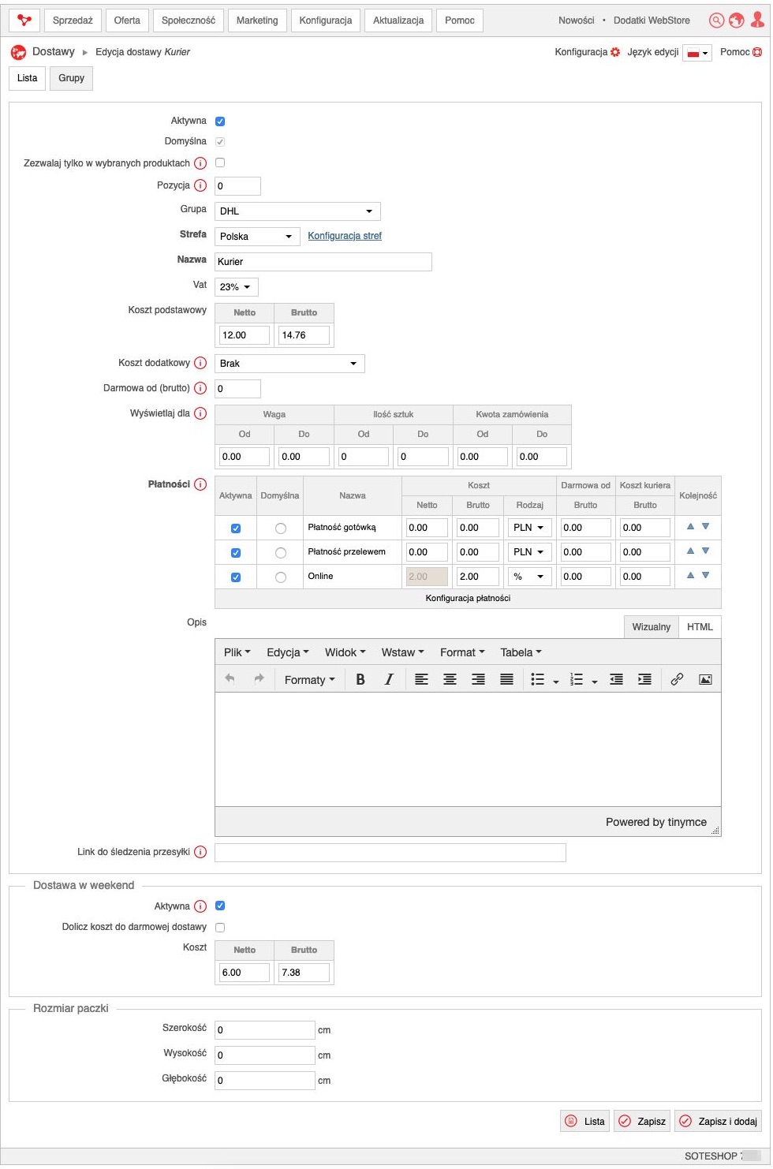The height and width of the screenshot is (1169, 773).
Task: Open the Strefa dropdown showing Polska
Action: (x=257, y=237)
